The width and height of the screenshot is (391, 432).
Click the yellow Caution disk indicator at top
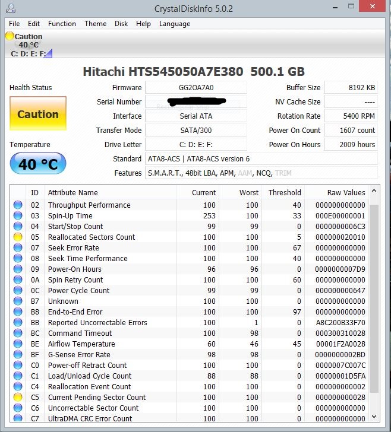(10, 36)
